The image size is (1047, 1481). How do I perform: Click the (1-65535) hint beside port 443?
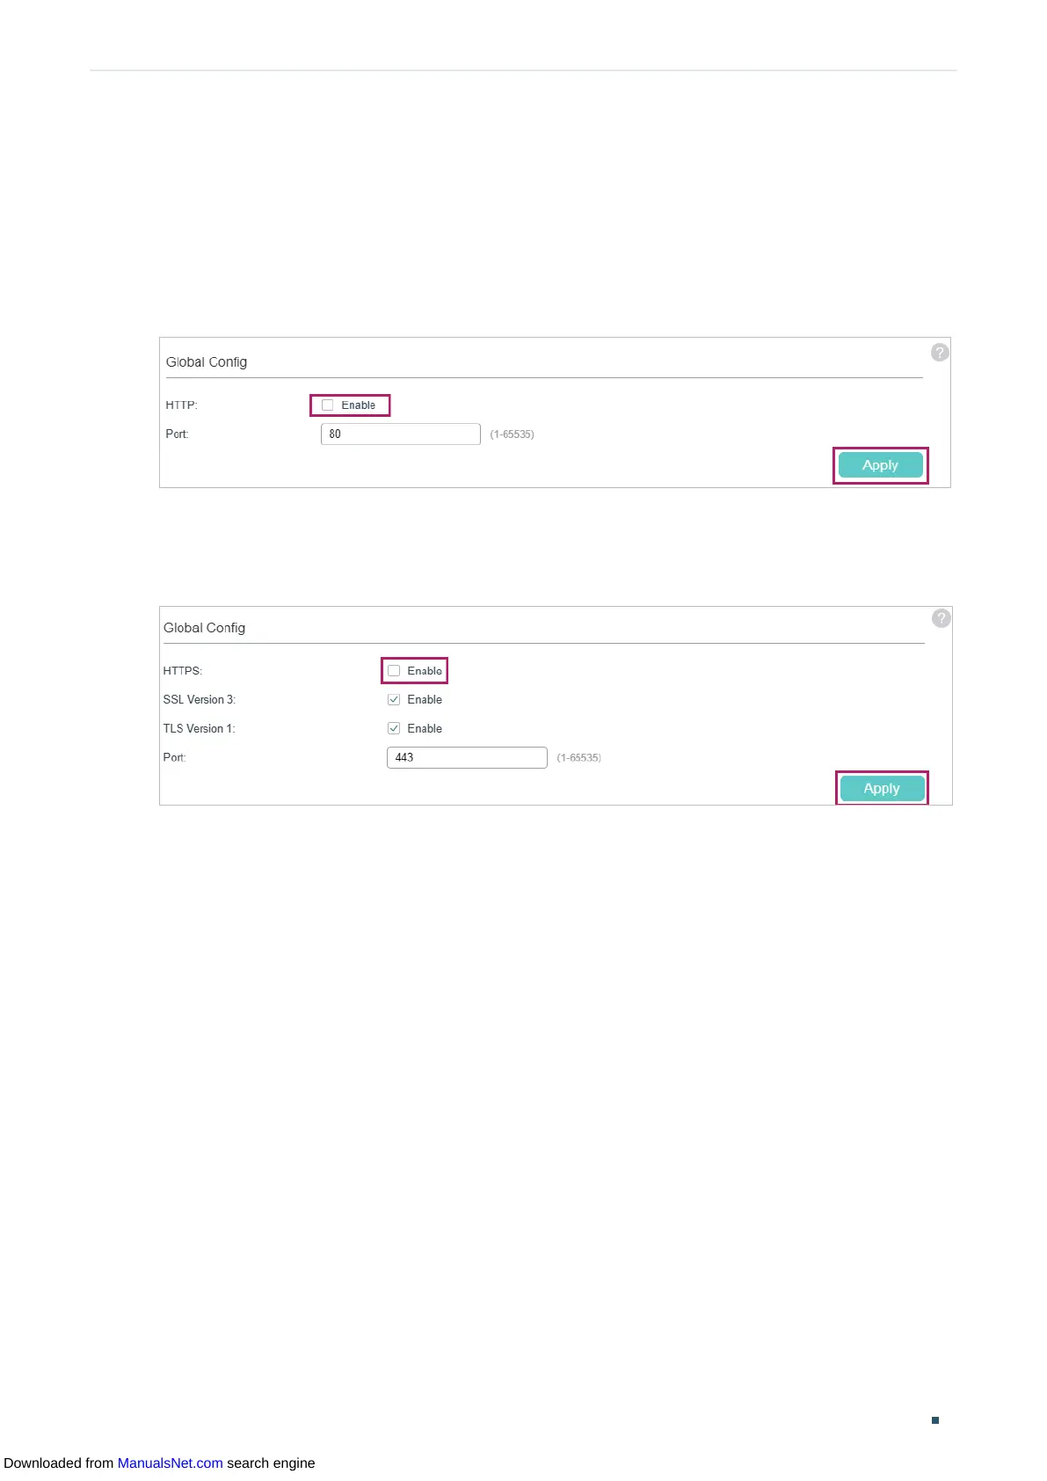pyautogui.click(x=578, y=758)
